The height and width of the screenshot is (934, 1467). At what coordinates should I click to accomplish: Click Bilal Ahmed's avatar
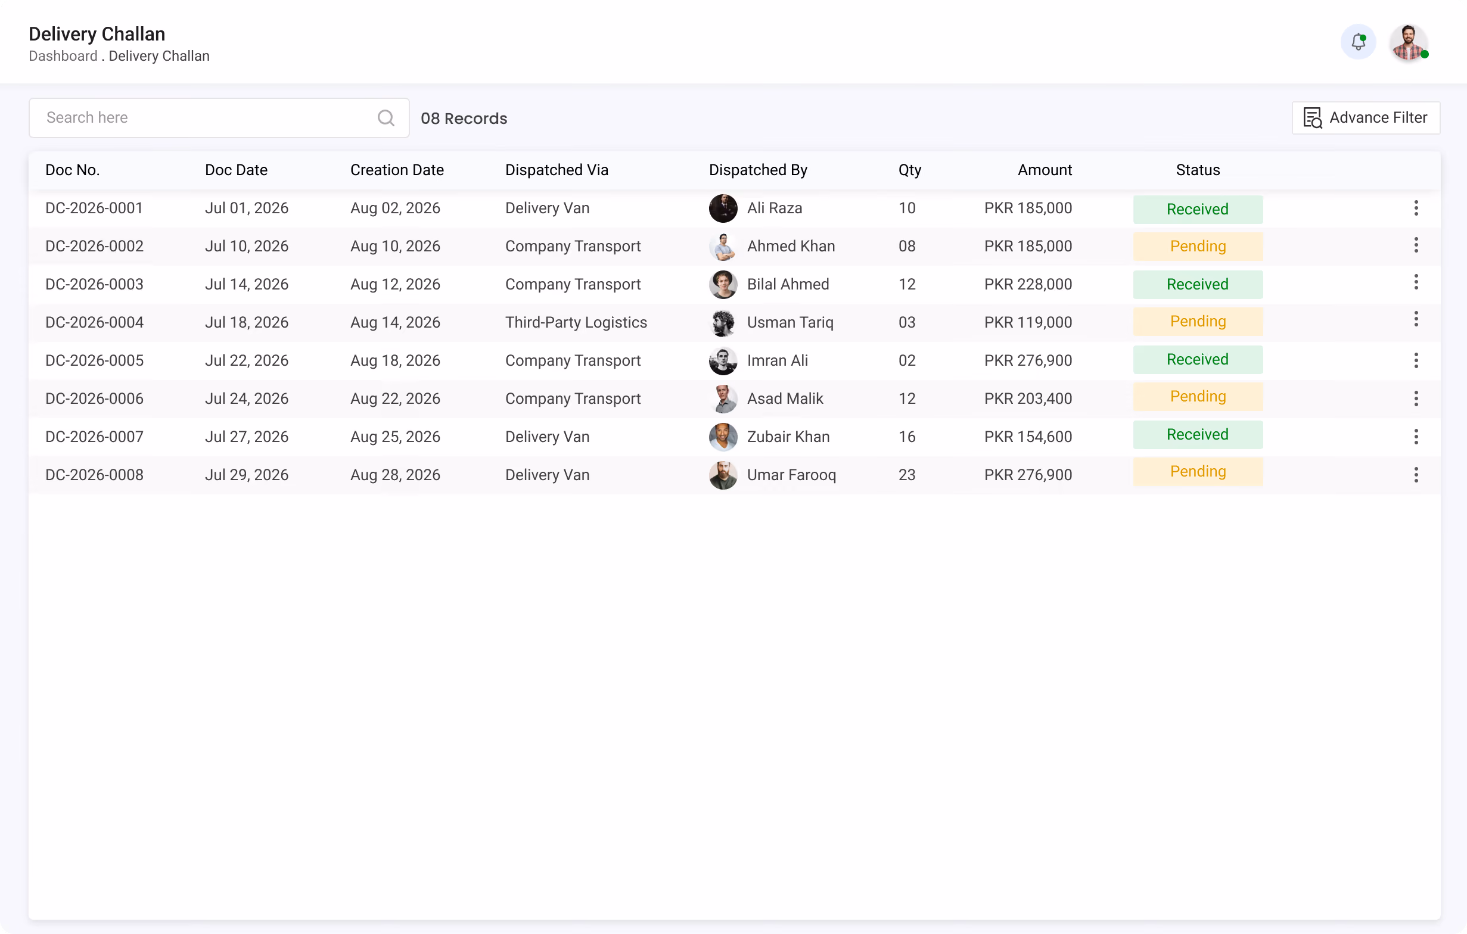pyautogui.click(x=723, y=284)
